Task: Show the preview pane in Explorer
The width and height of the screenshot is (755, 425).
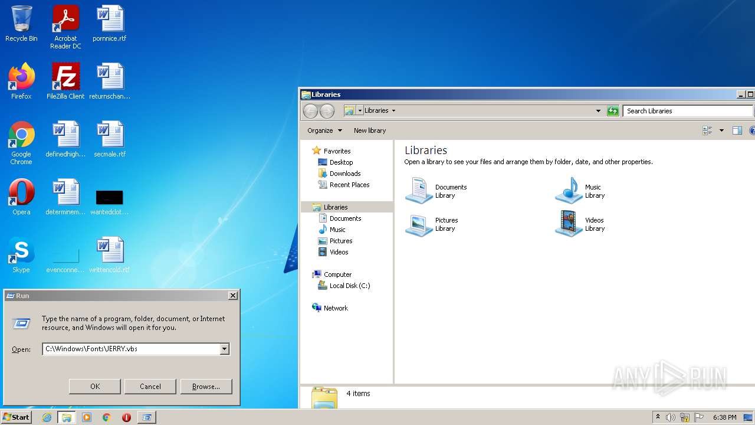Action: [x=737, y=130]
